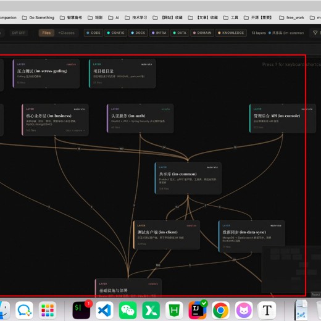The width and height of the screenshot is (321, 321).
Task: Switch the Diff OFF toggle
Action: point(19,33)
